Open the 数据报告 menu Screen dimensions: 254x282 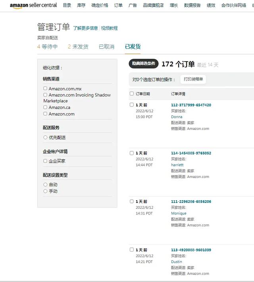192,6
